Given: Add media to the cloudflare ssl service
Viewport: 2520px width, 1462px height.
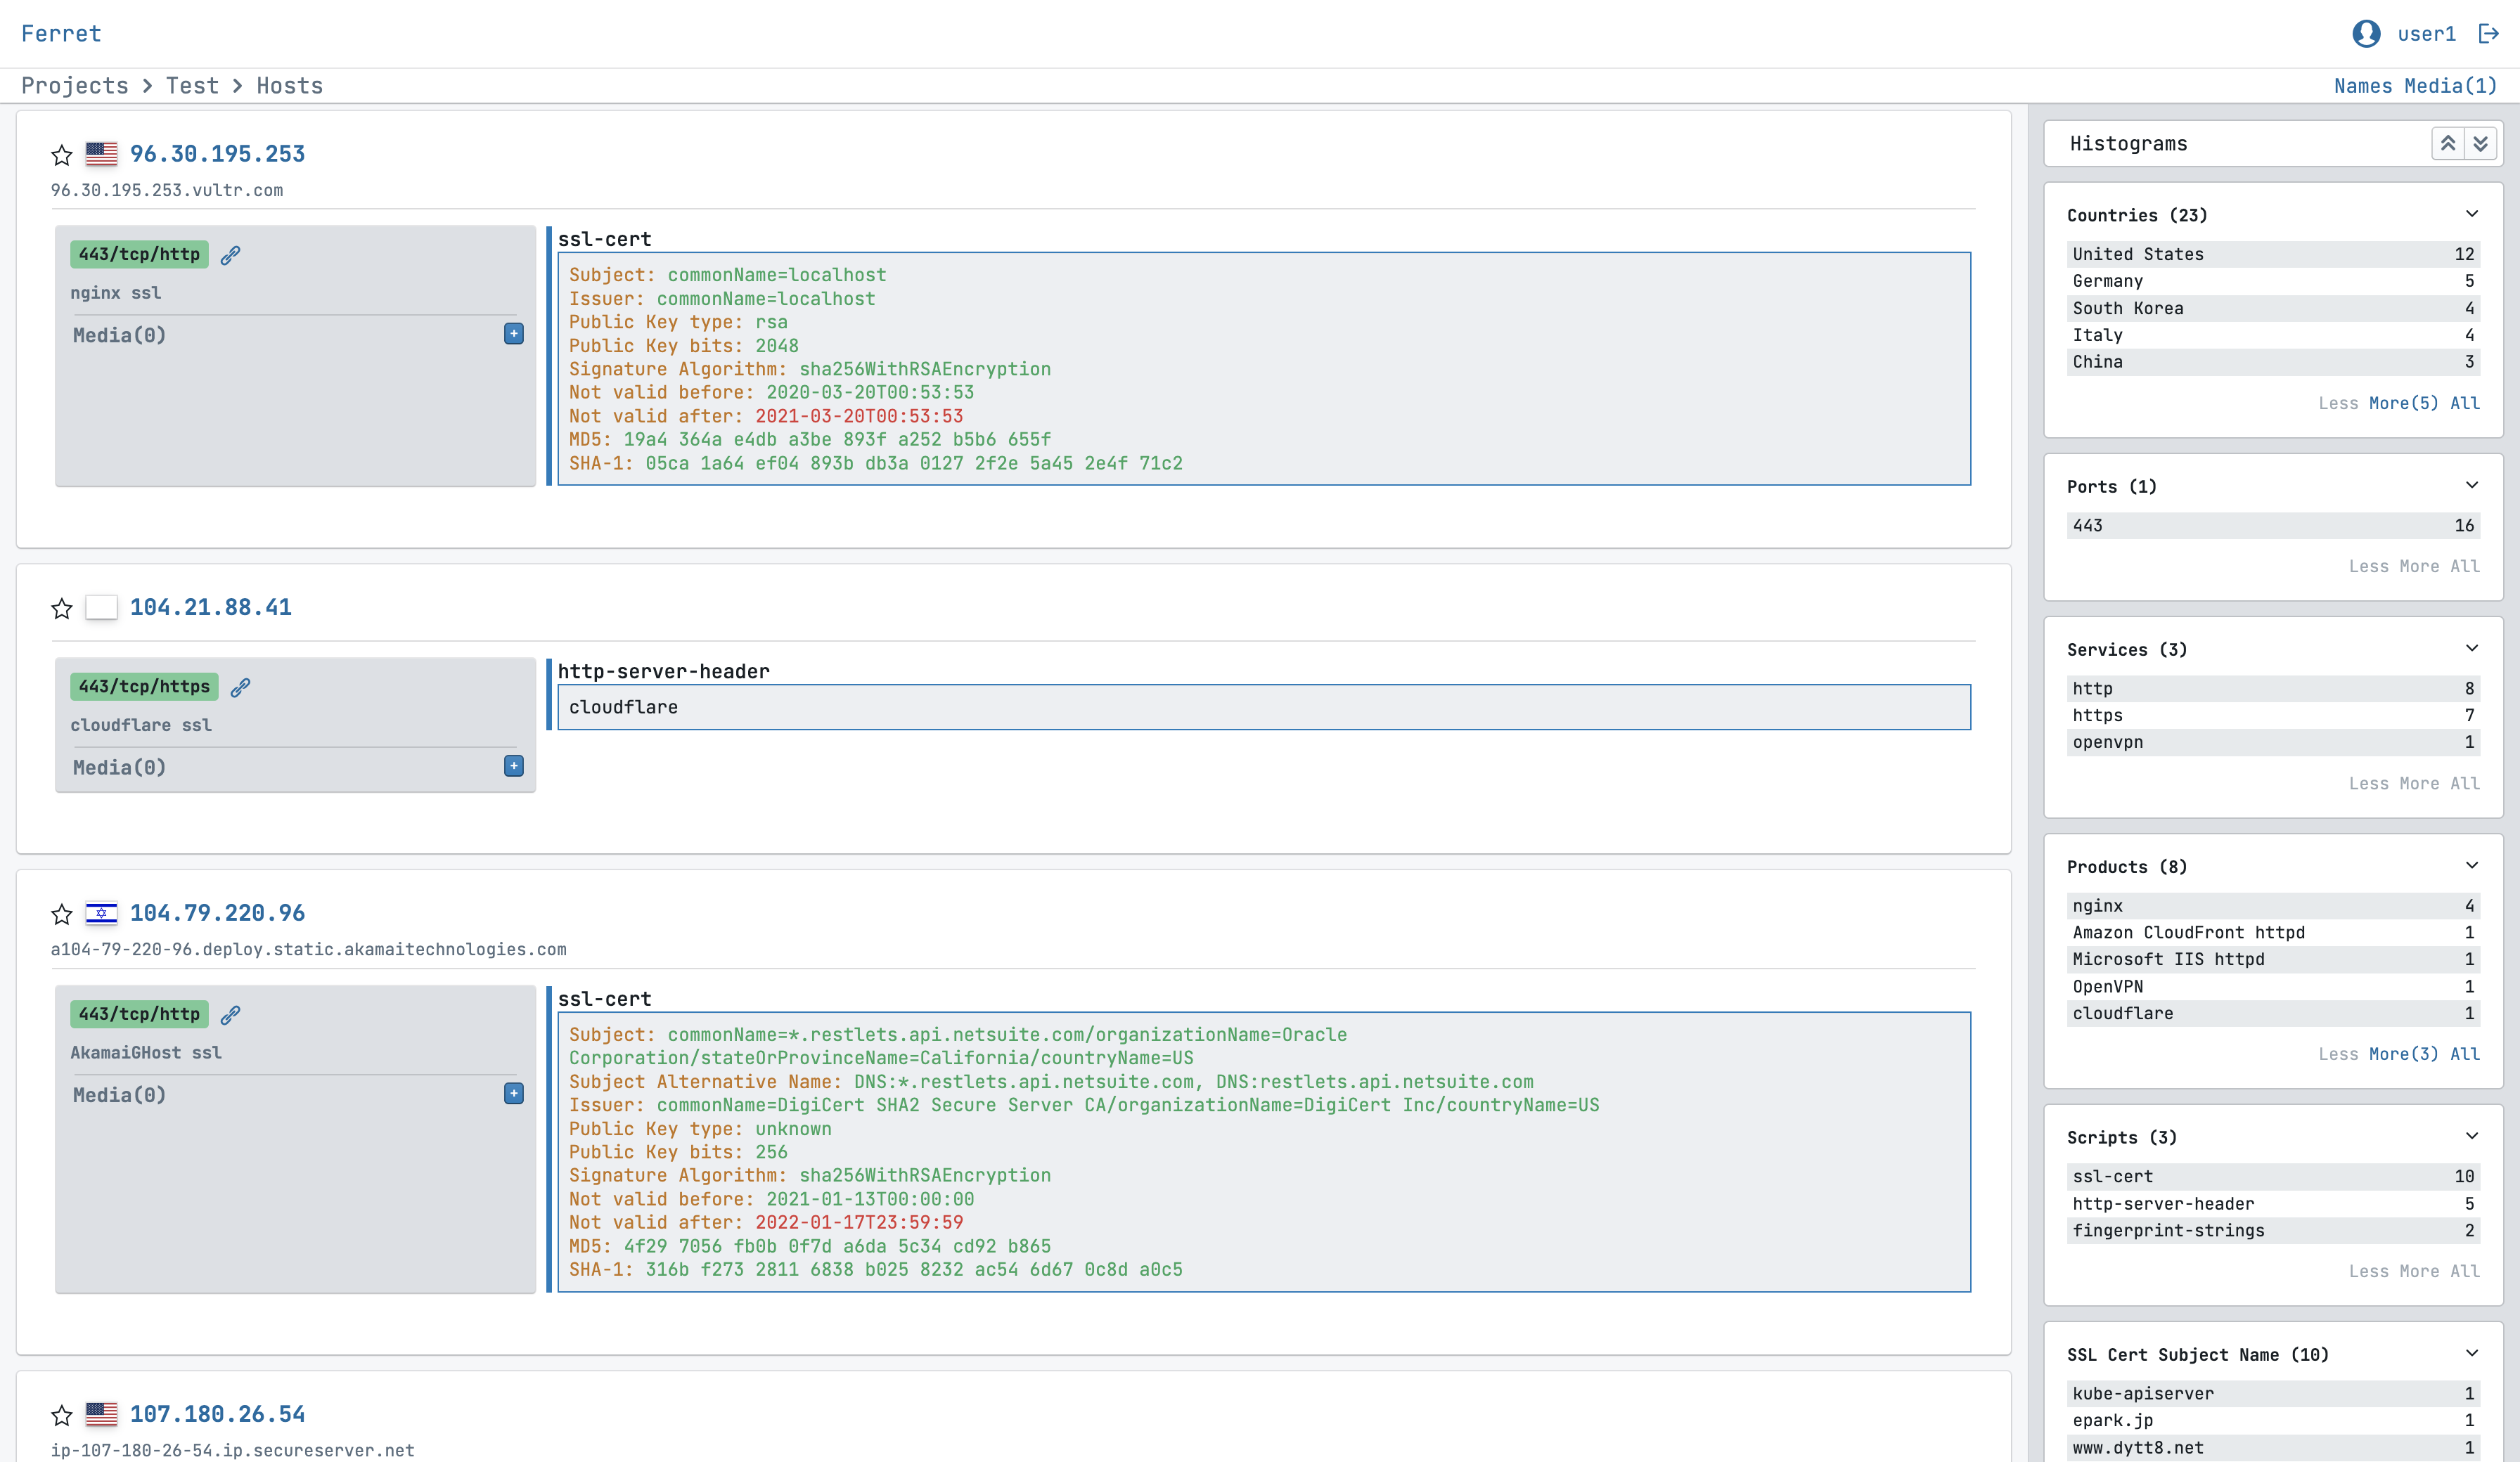Looking at the screenshot, I should click(514, 766).
